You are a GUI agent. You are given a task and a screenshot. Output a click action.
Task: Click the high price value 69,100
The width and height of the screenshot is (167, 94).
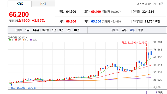point(96,12)
